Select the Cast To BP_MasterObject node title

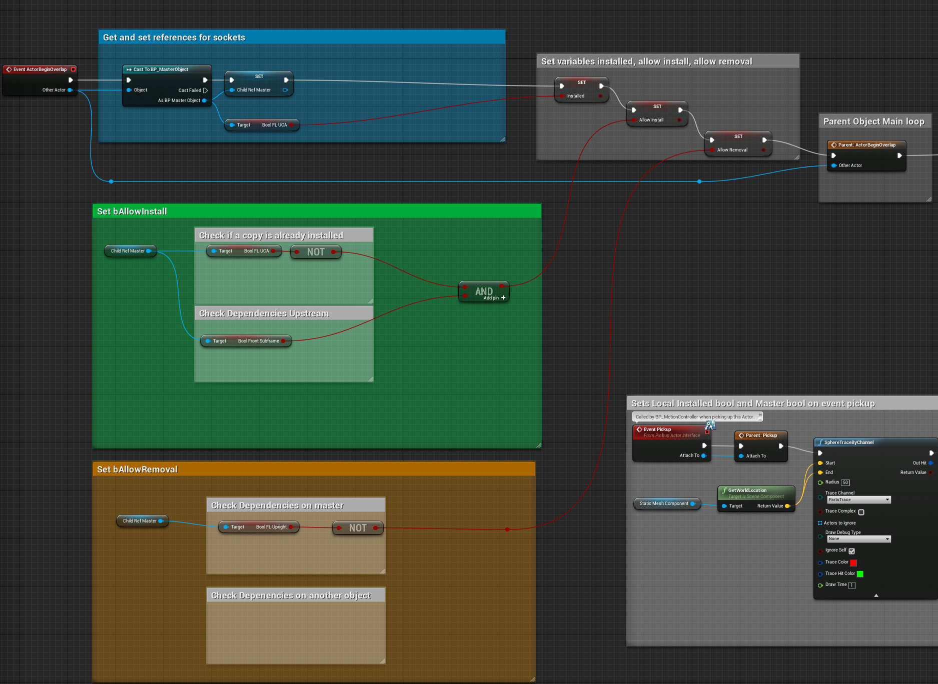click(167, 69)
